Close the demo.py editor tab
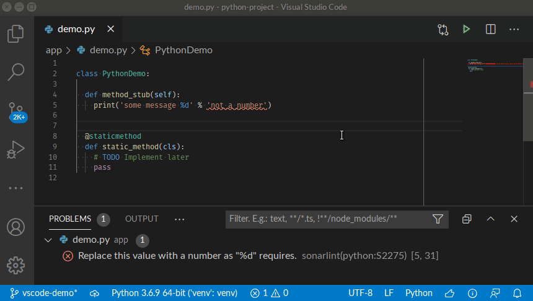This screenshot has width=533, height=301. click(110, 29)
